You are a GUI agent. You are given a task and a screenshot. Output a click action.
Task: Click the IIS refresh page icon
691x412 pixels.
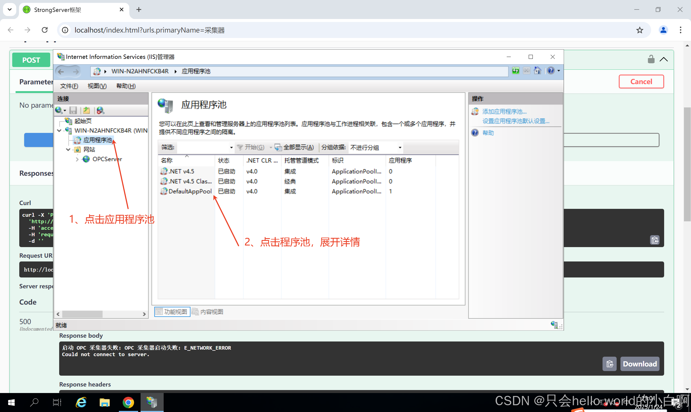point(515,71)
